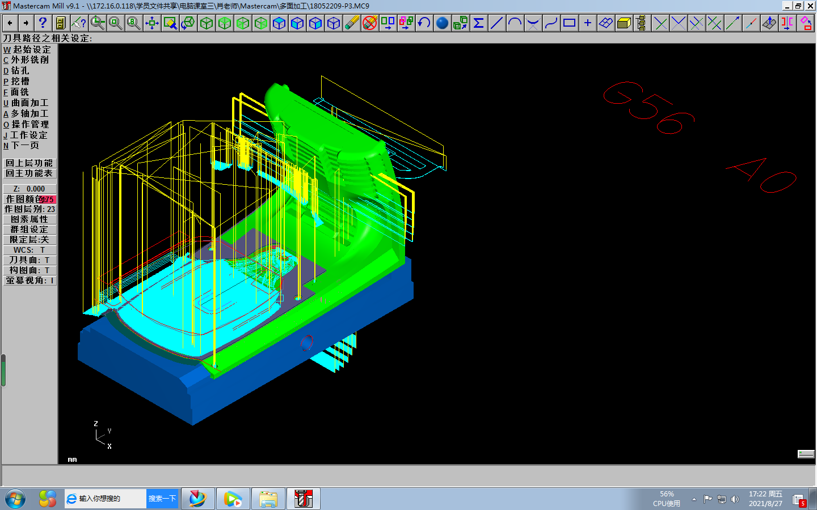Viewport: 817px width, 510px height.
Task: Show hidden tray icons arrow
Action: point(694,499)
